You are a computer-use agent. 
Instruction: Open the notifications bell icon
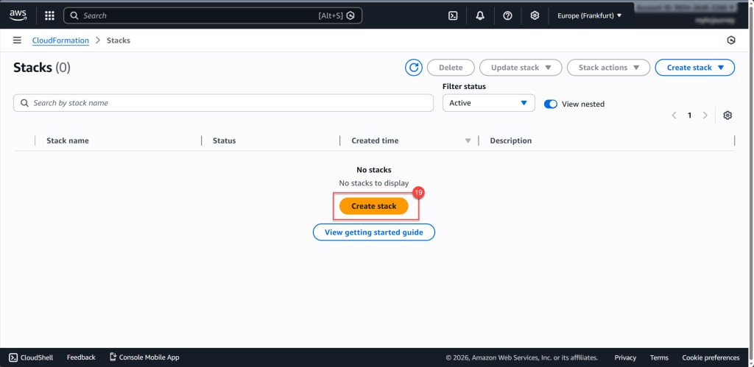click(480, 15)
